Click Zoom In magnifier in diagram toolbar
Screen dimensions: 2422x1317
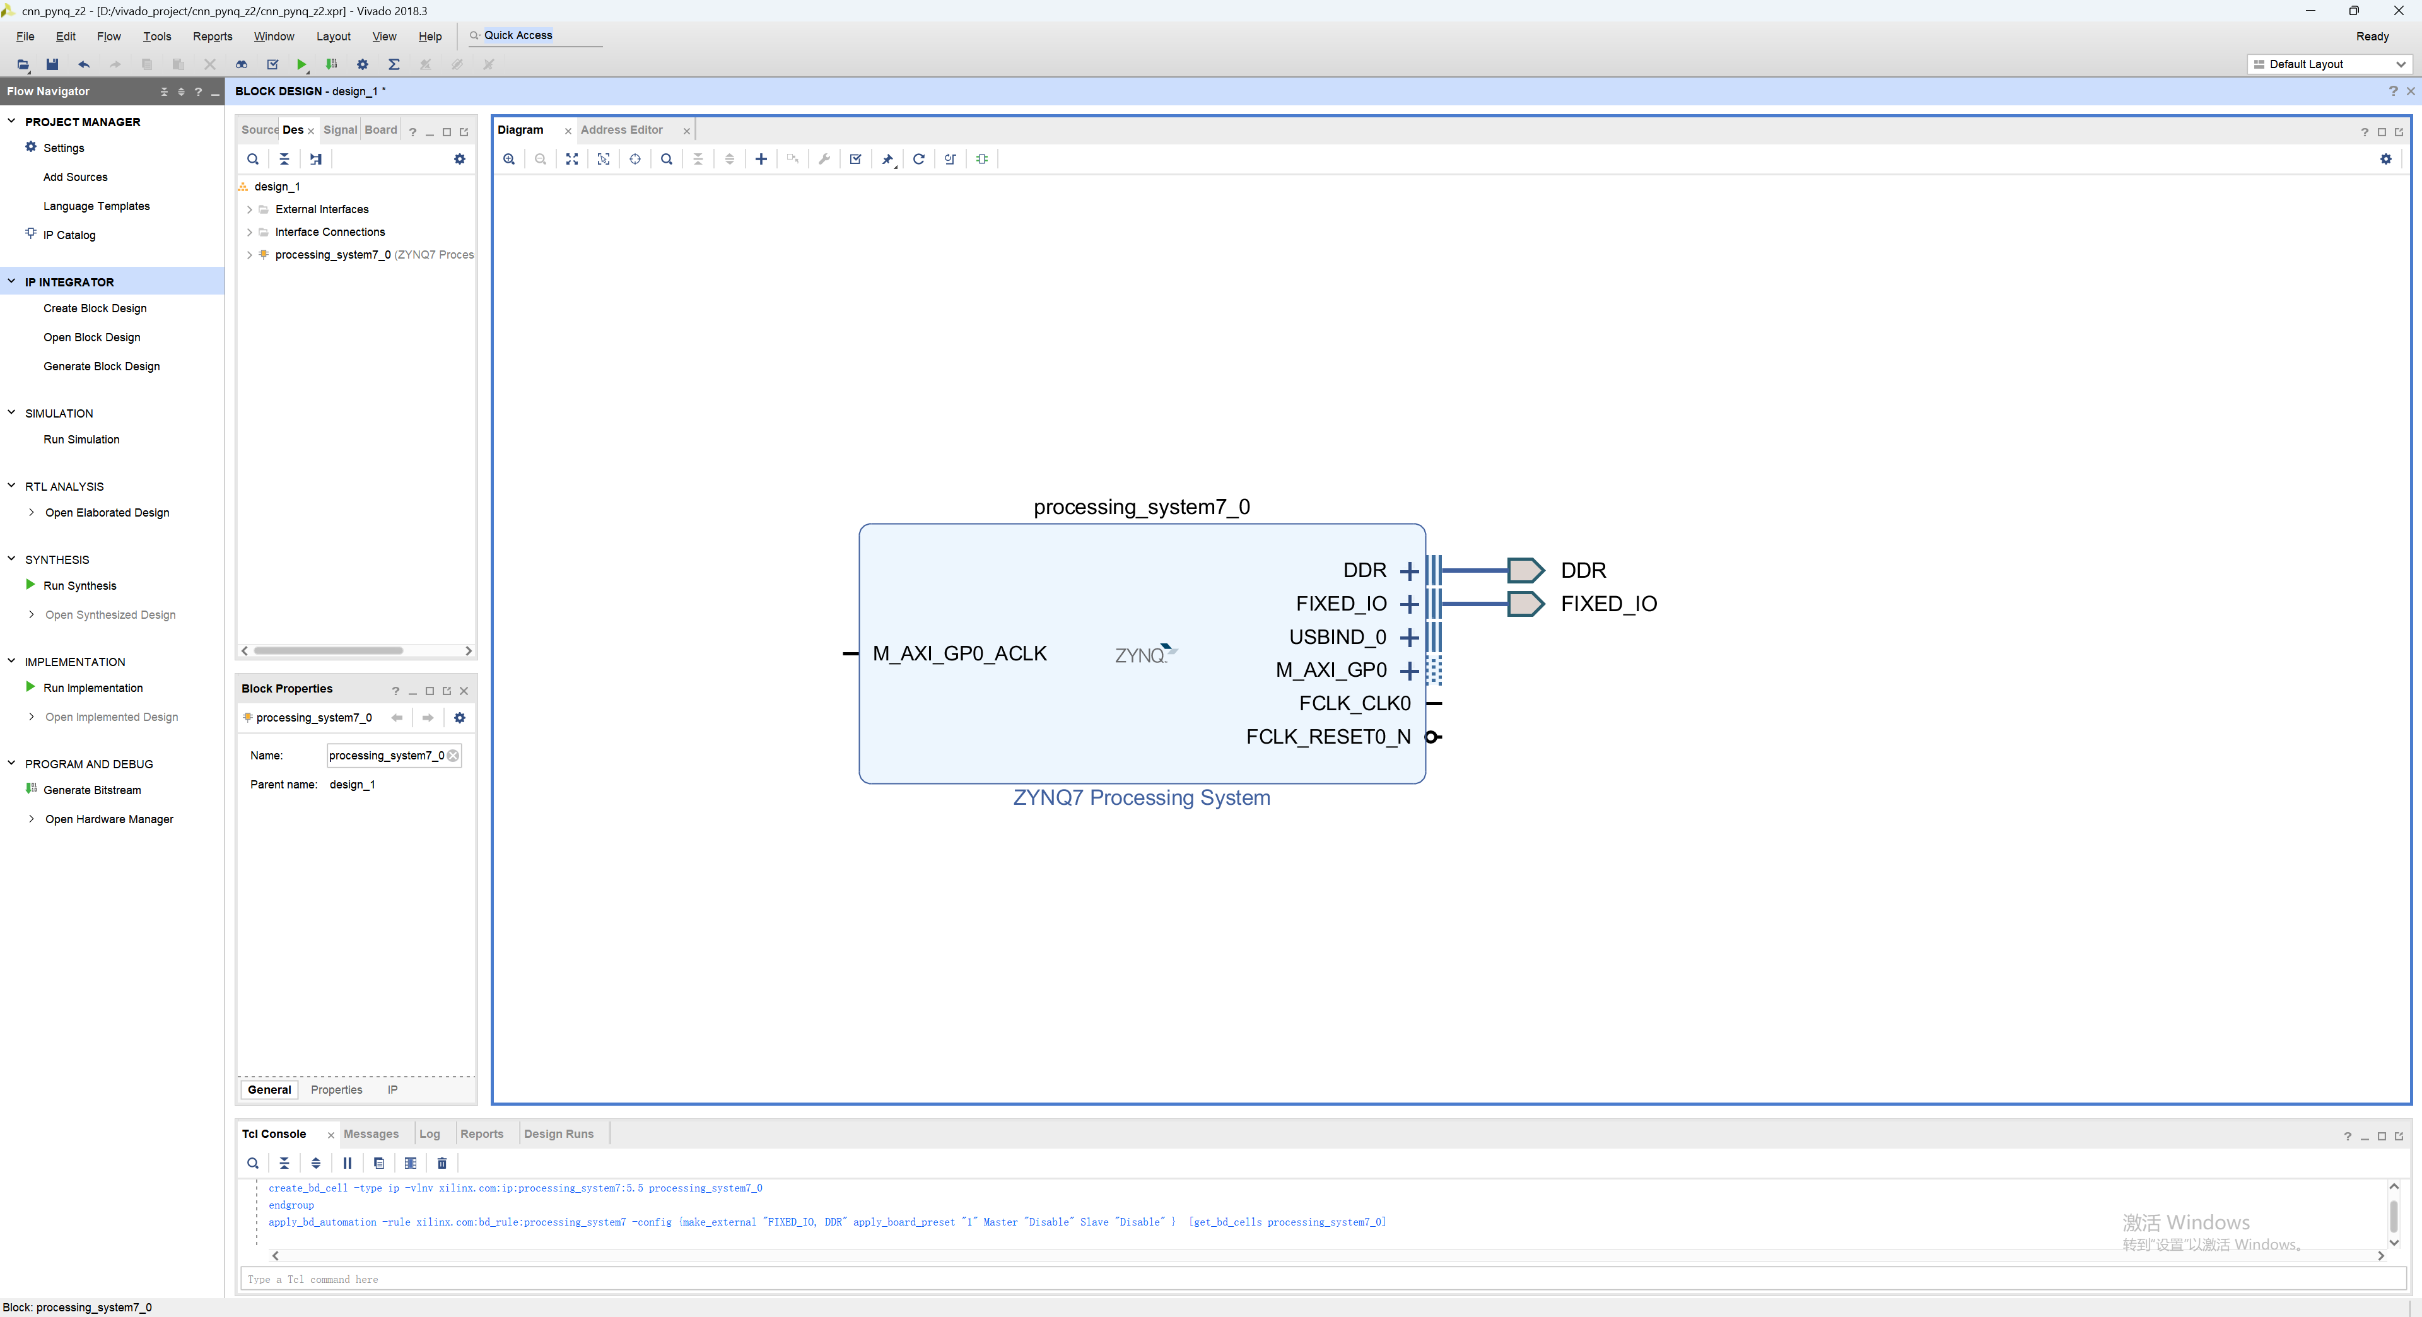(508, 159)
